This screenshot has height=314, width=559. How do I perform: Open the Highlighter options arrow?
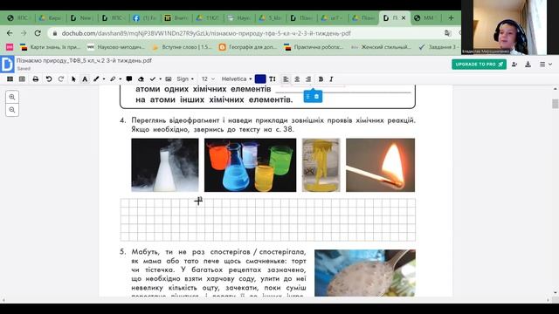click(x=121, y=79)
